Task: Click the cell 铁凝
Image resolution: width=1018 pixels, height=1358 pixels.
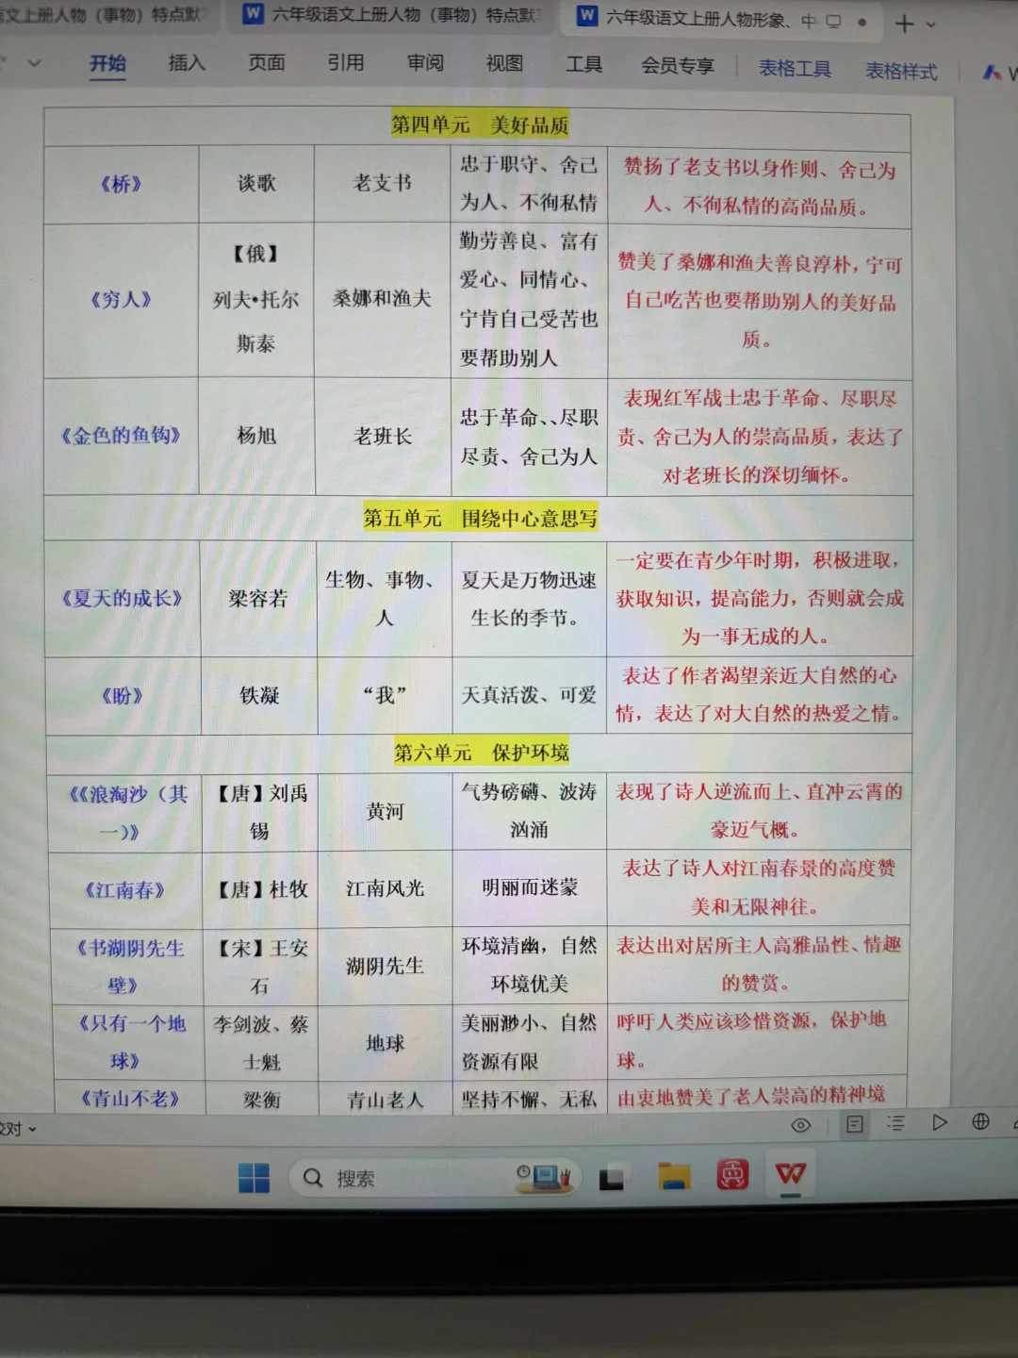Action: (259, 696)
